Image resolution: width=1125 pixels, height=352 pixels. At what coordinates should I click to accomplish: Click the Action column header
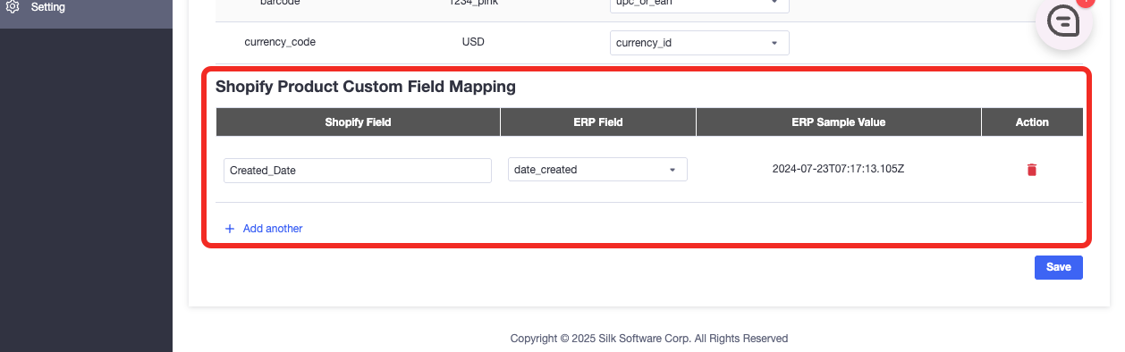point(1032,122)
